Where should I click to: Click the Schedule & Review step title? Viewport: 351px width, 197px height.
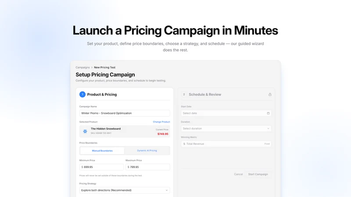[205, 95]
